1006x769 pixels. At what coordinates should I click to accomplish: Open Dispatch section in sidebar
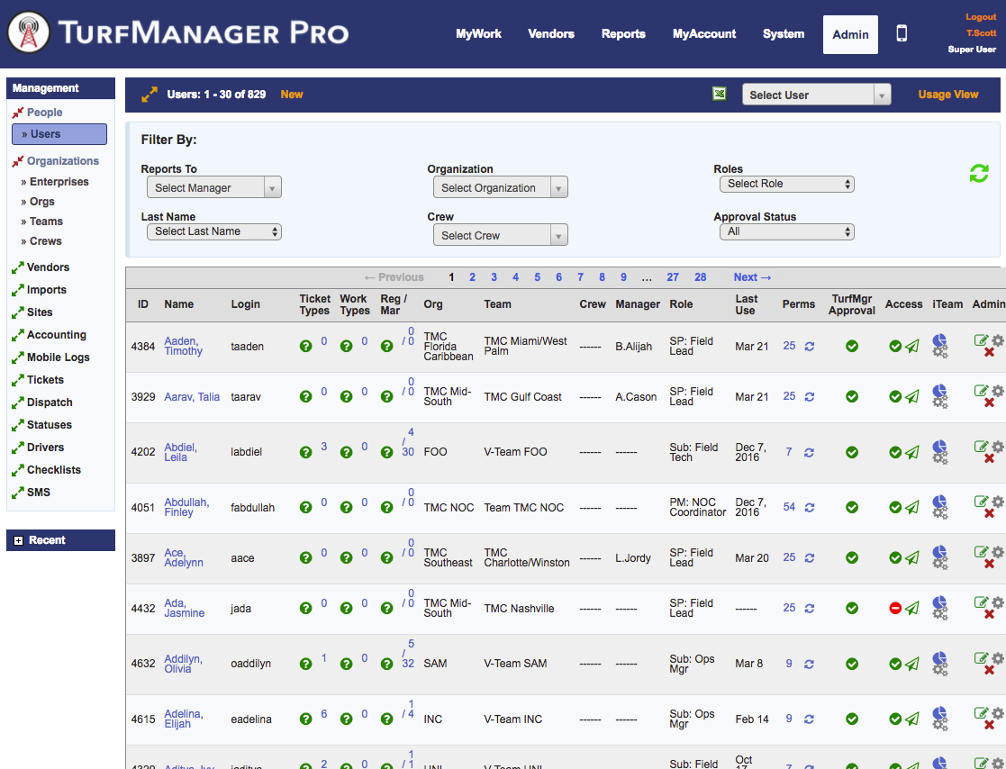(x=50, y=403)
